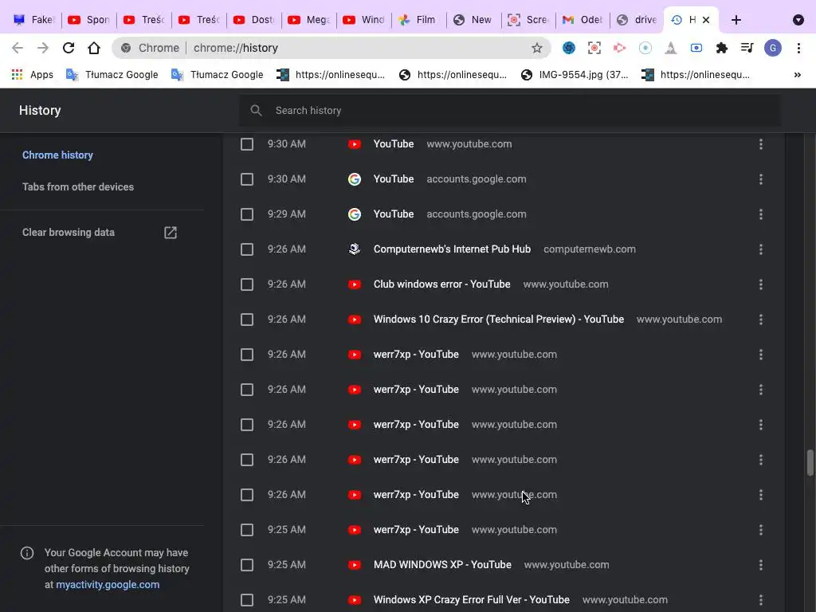Reload the history page
Image resolution: width=816 pixels, height=612 pixels.
point(69,48)
